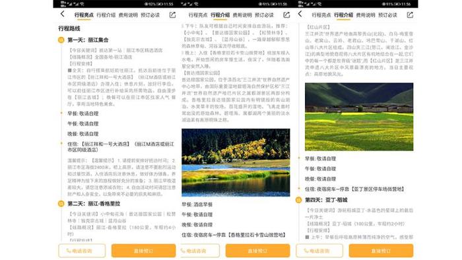Select the 行程亮点 tab in left screen
The height and width of the screenshot is (260, 462).
click(x=84, y=15)
